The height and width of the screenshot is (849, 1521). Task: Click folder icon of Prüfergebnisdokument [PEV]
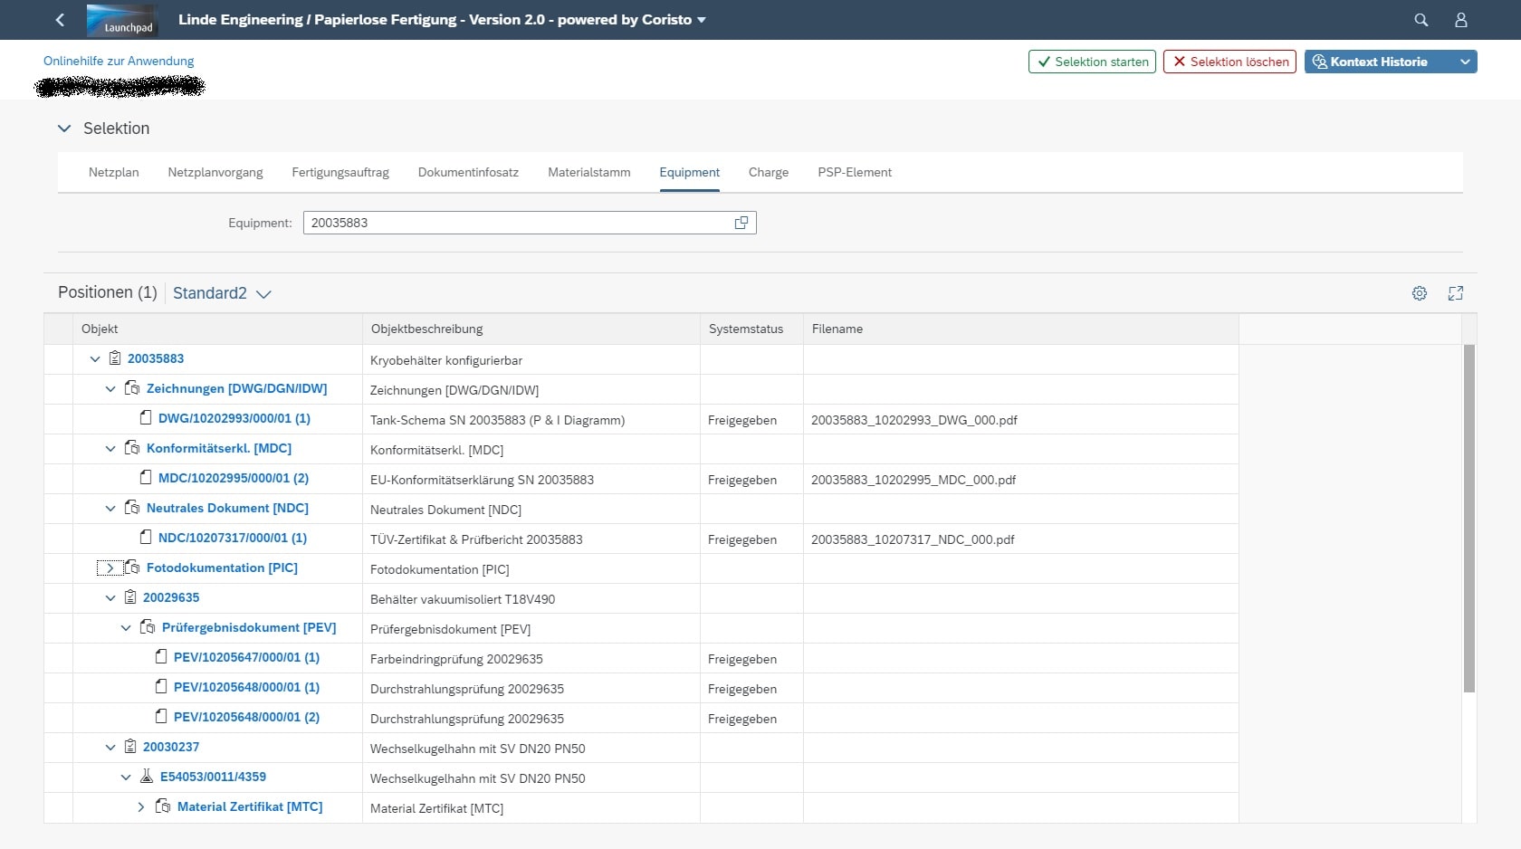(x=148, y=627)
